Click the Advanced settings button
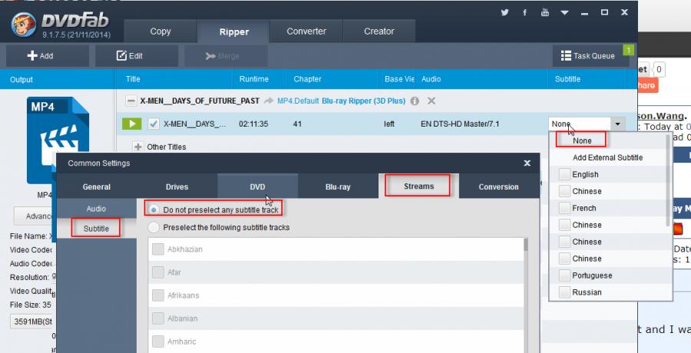This screenshot has height=353, width=691. coord(33,216)
